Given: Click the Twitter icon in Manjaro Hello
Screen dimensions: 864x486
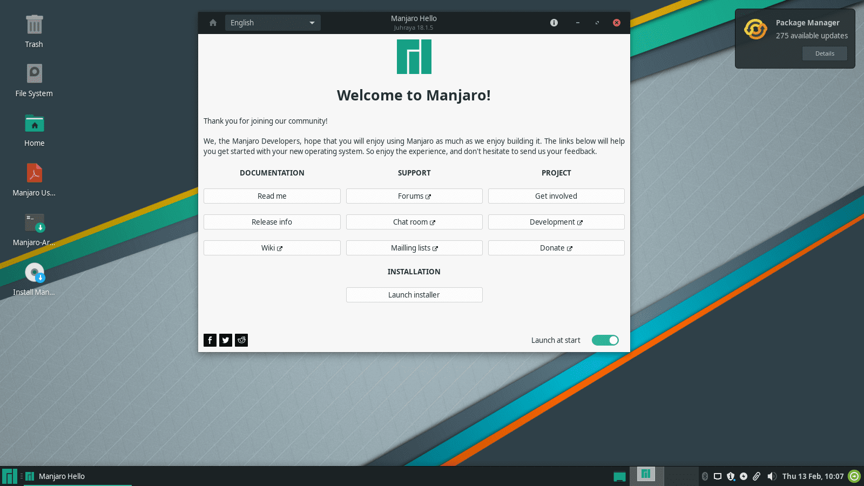Looking at the screenshot, I should tap(225, 340).
